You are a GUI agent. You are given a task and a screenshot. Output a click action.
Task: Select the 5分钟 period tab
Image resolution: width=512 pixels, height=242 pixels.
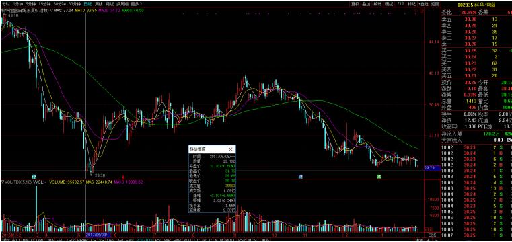30,4
